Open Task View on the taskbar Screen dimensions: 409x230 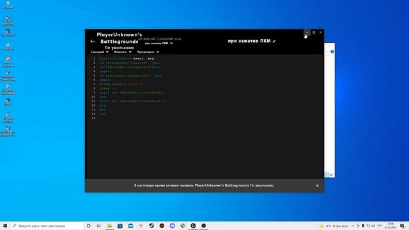tap(99, 226)
